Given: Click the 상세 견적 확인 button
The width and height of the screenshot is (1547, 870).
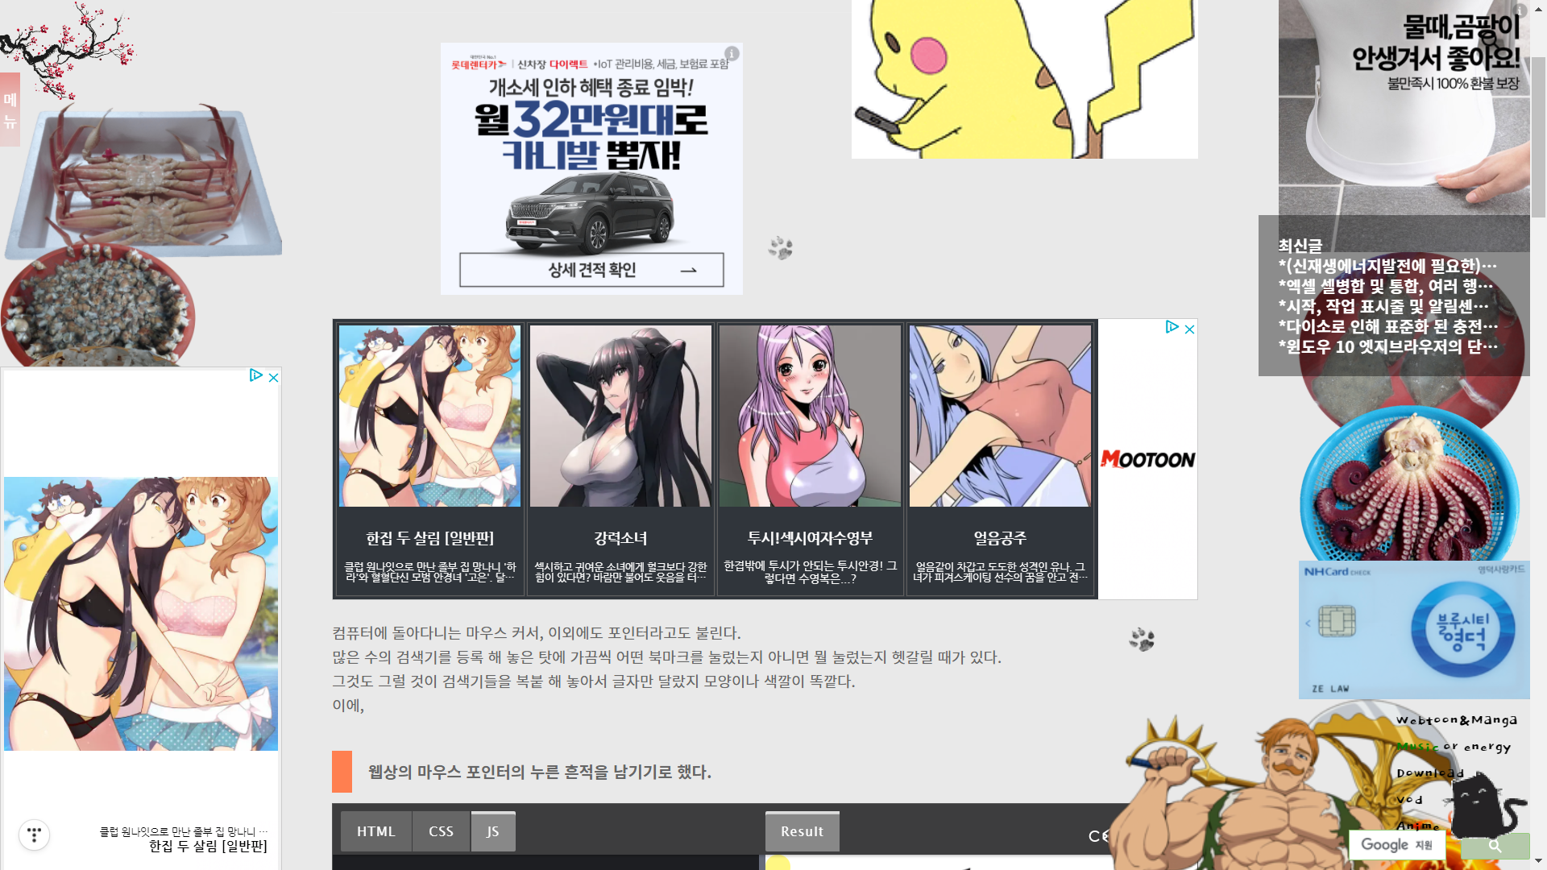Looking at the screenshot, I should (x=591, y=270).
